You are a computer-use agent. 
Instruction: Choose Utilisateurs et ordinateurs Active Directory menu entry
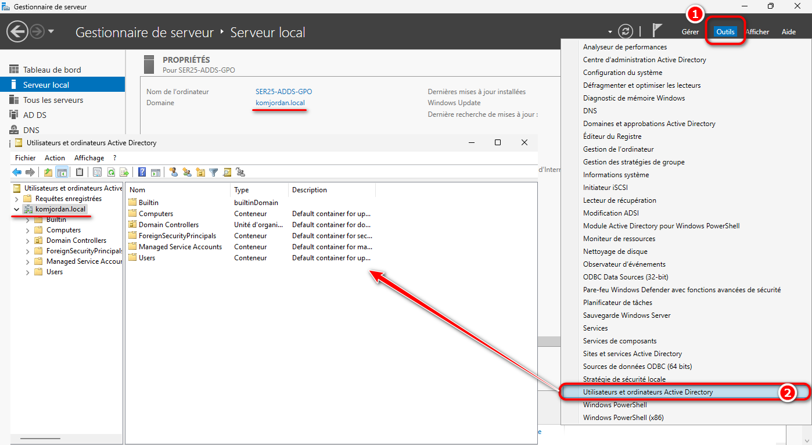point(686,392)
